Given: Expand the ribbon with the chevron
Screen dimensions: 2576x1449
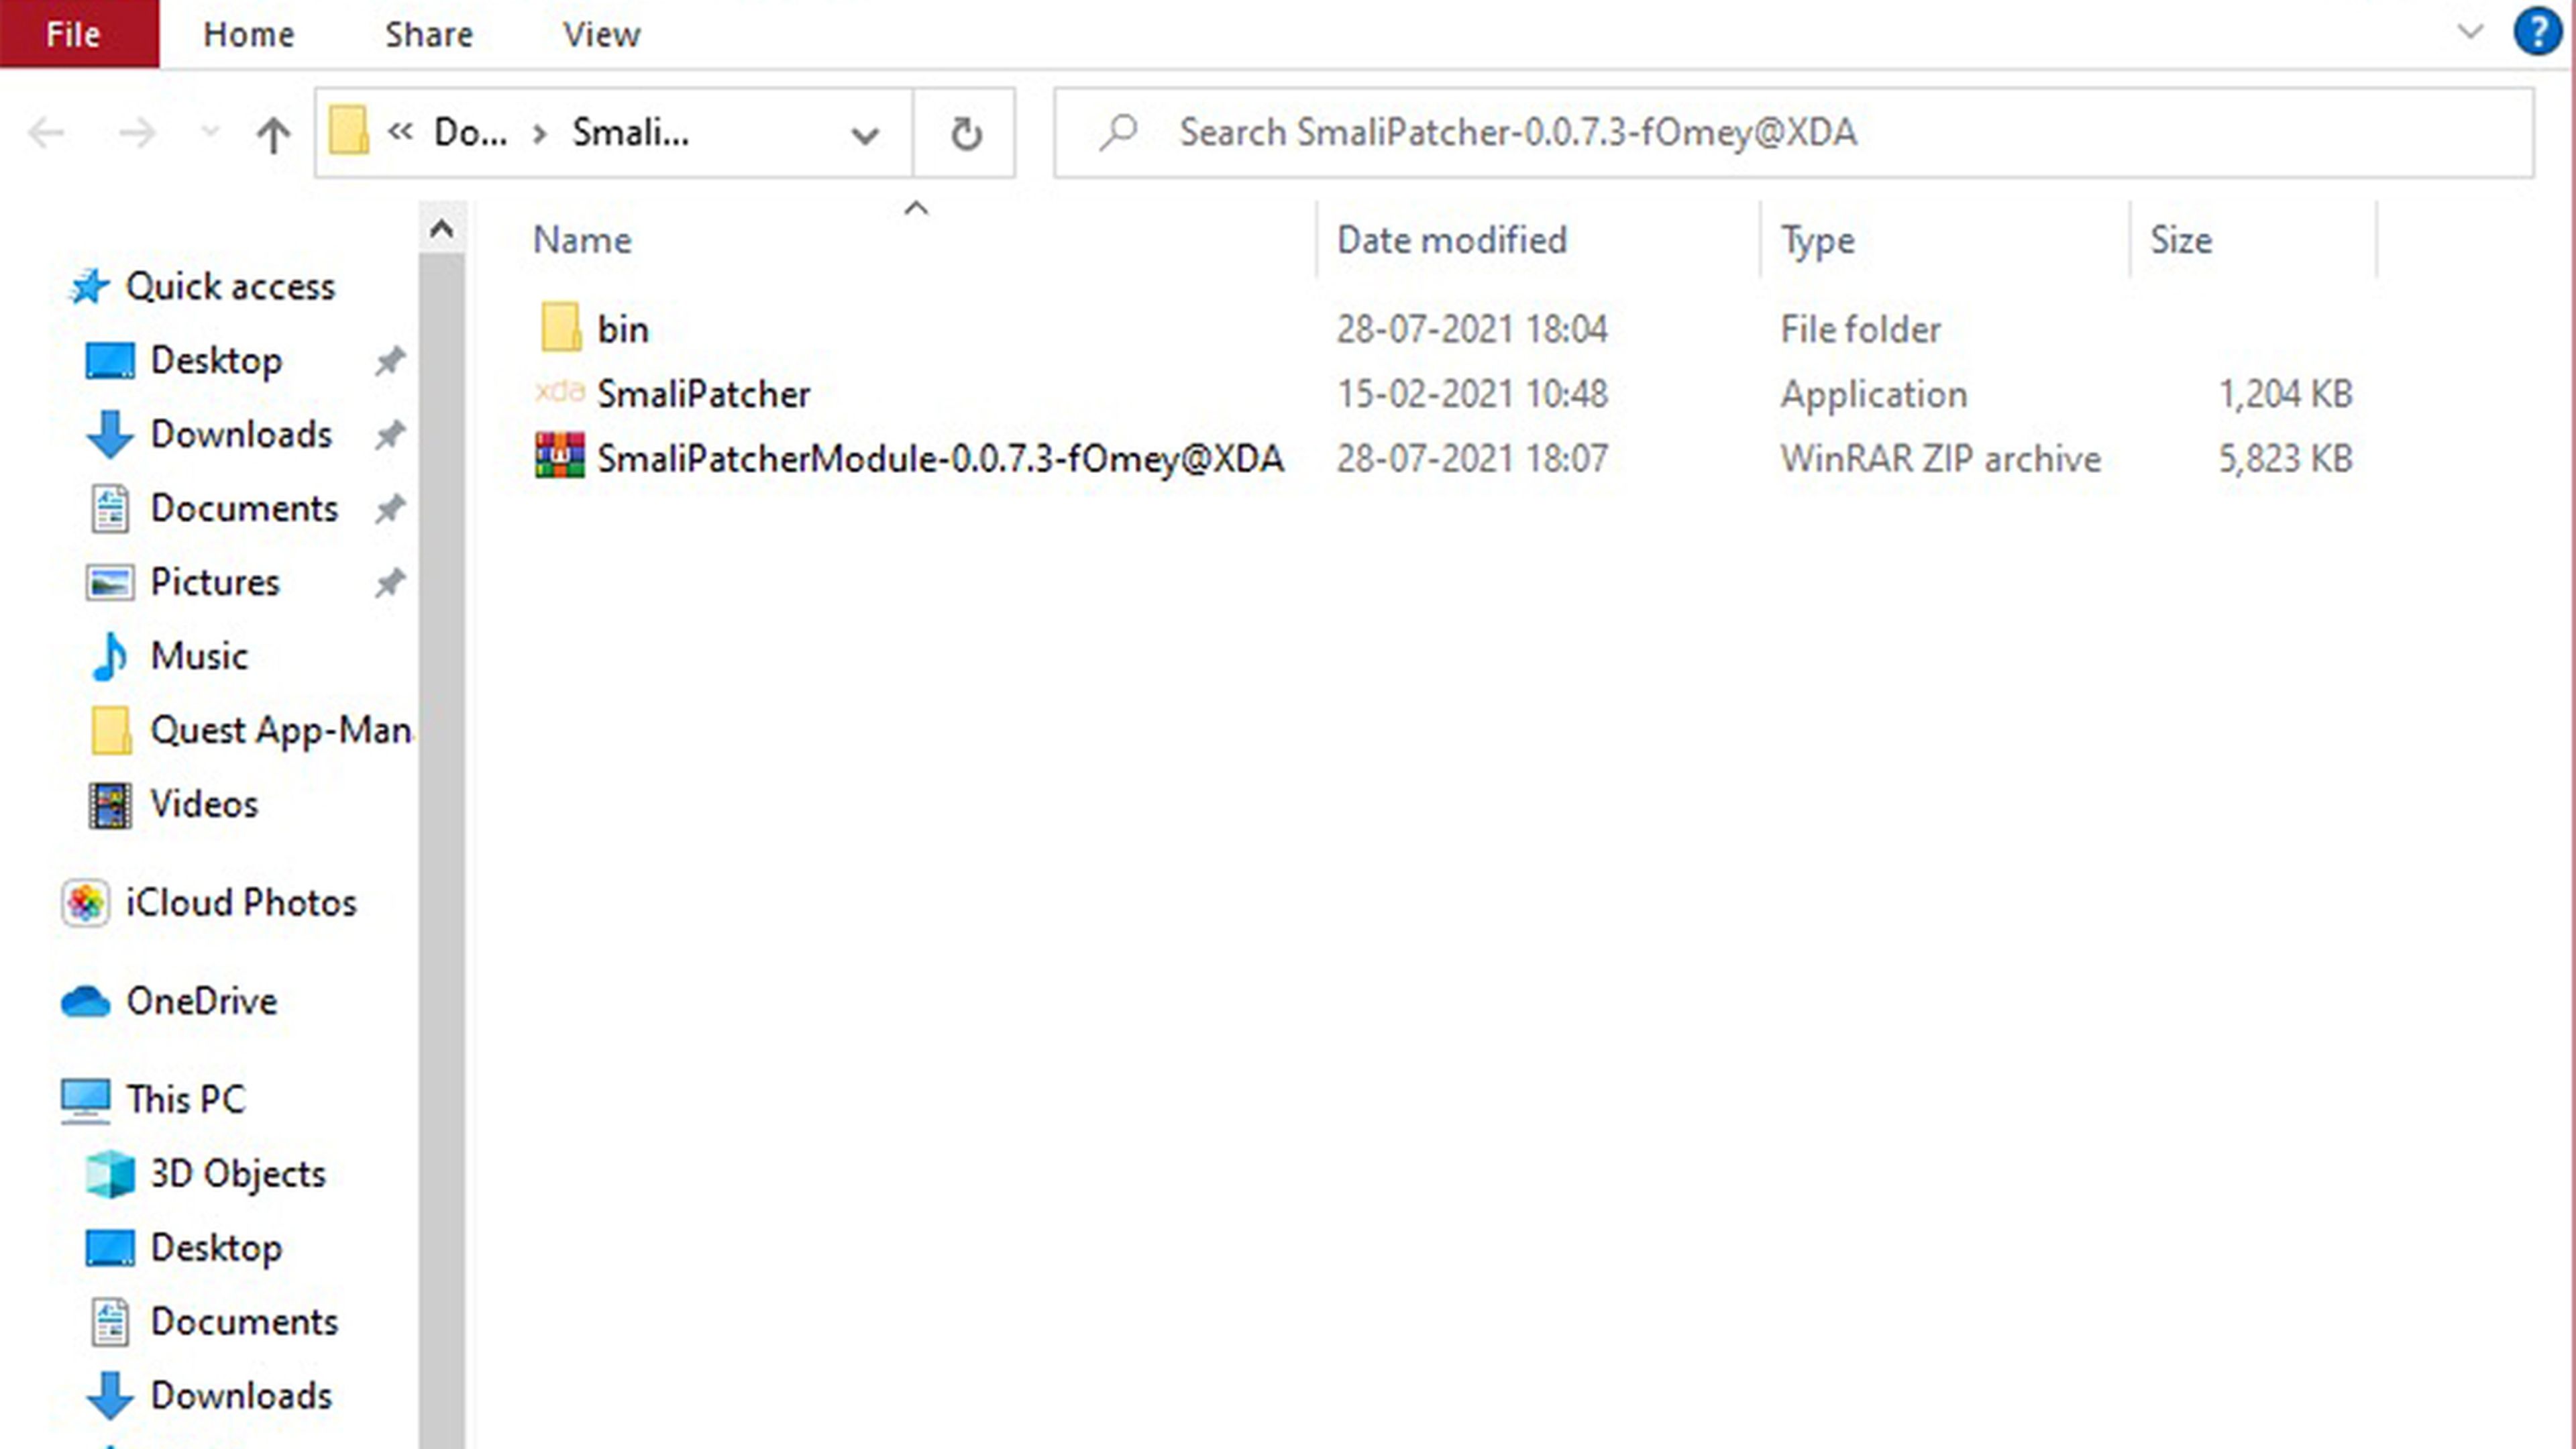Looking at the screenshot, I should click(x=2470, y=32).
